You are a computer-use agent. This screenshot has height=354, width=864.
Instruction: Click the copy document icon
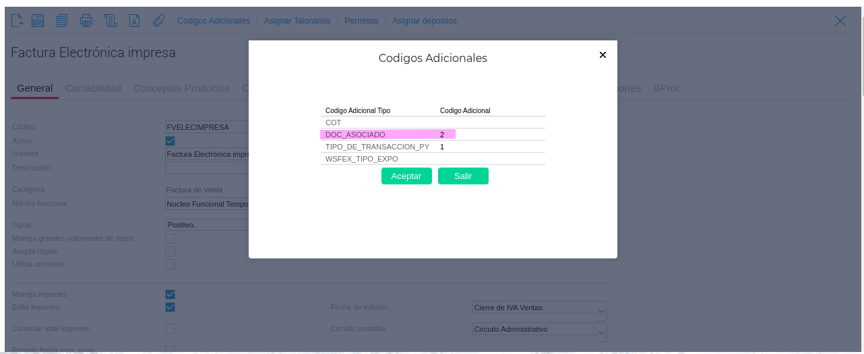tap(61, 21)
